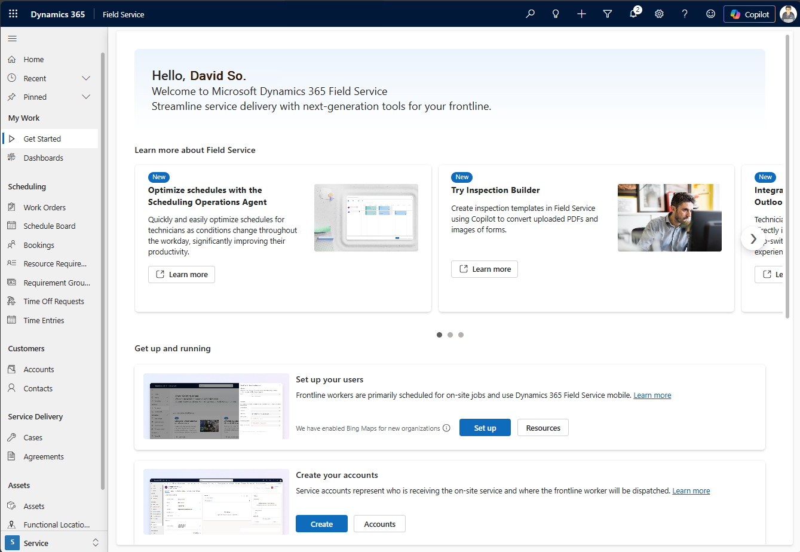The width and height of the screenshot is (800, 552).
Task: Open the advanced find filter icon
Action: (608, 14)
